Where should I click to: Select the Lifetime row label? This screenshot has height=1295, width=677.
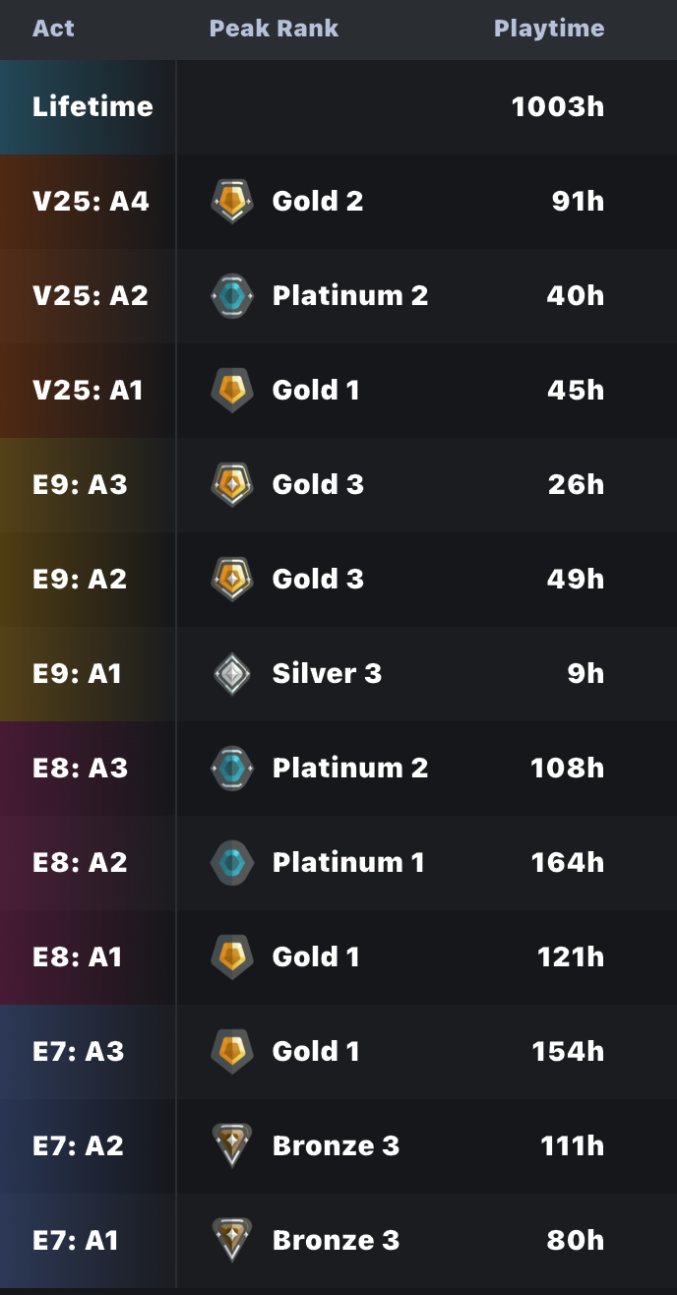pyautogui.click(x=92, y=106)
